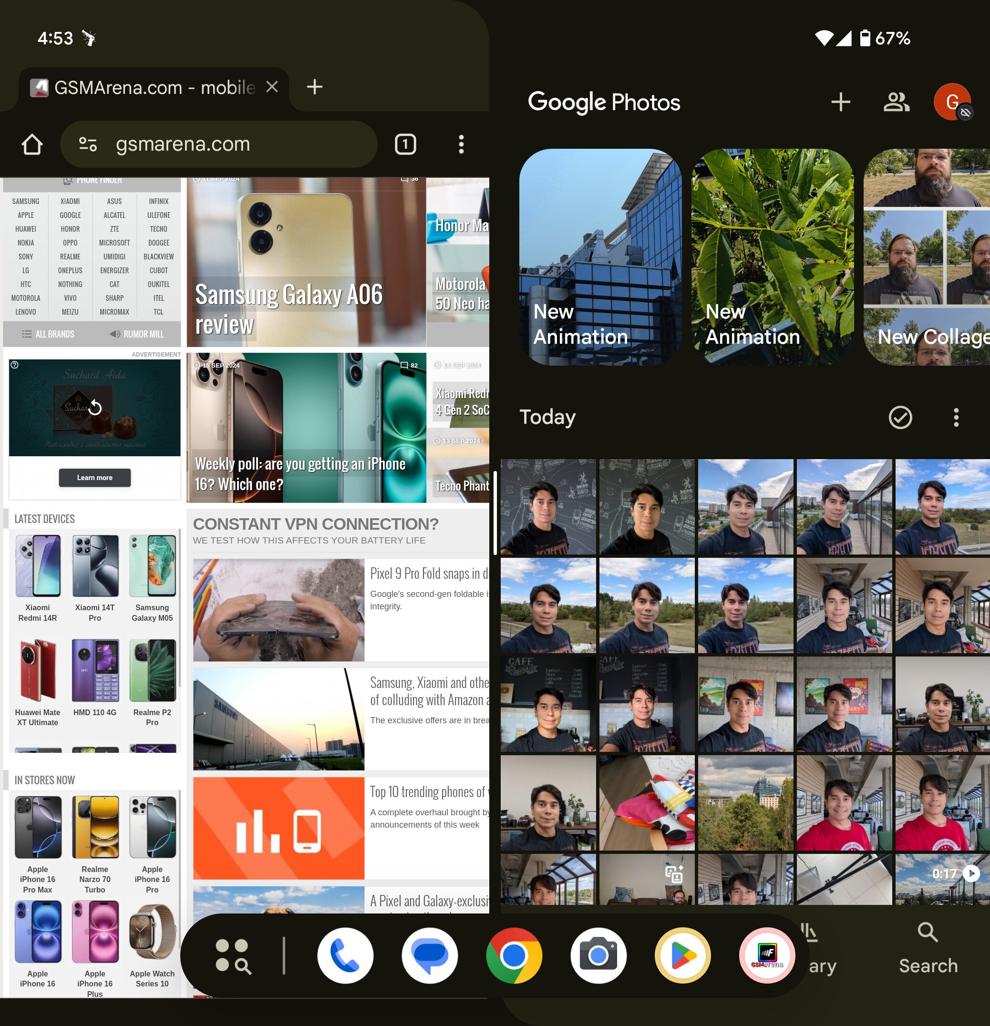Open New Animation leaves memory
990x1026 pixels.
coord(773,257)
